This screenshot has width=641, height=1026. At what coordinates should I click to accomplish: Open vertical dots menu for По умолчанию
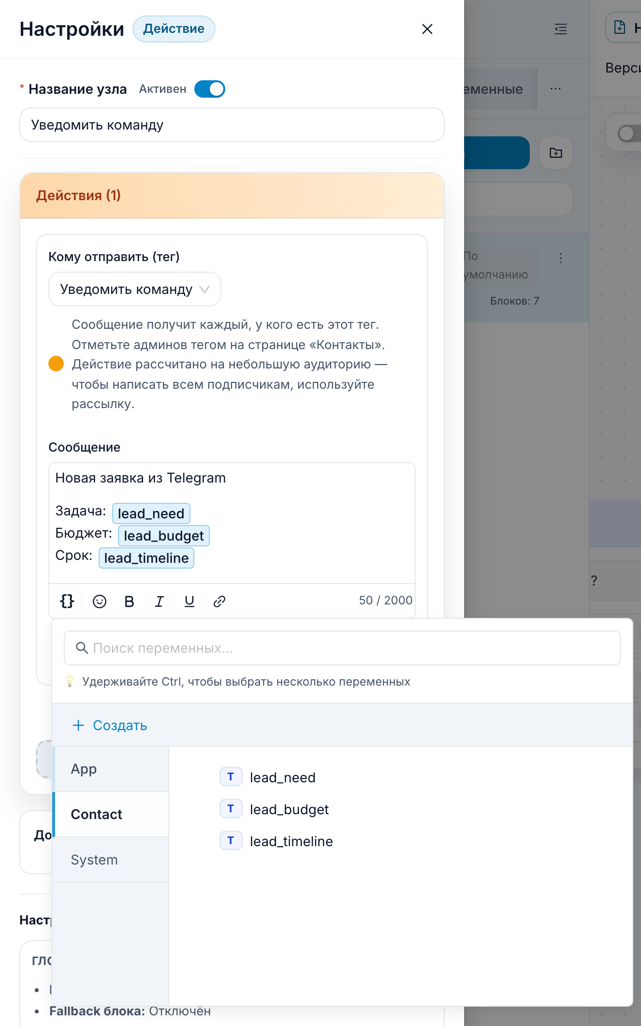(x=561, y=258)
